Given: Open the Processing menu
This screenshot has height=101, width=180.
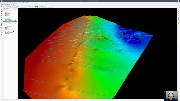Looking at the screenshot, I should [x=12, y=3].
